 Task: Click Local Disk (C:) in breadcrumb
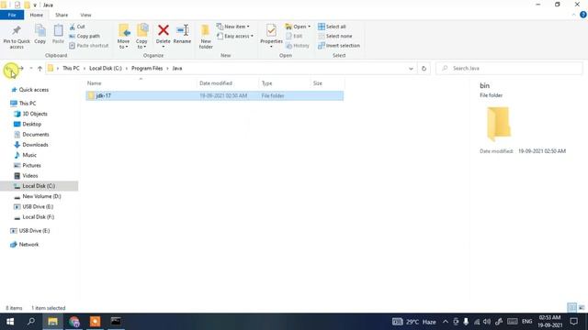pos(106,69)
